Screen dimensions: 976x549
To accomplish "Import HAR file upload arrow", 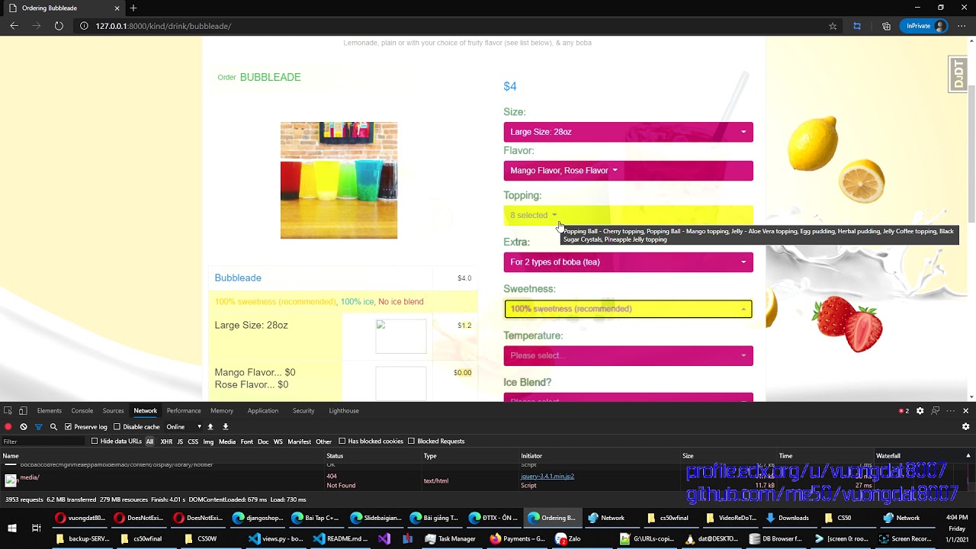I will coord(210,426).
